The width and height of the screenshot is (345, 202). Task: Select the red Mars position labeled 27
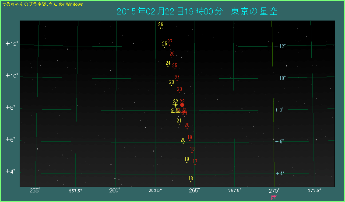170,42
